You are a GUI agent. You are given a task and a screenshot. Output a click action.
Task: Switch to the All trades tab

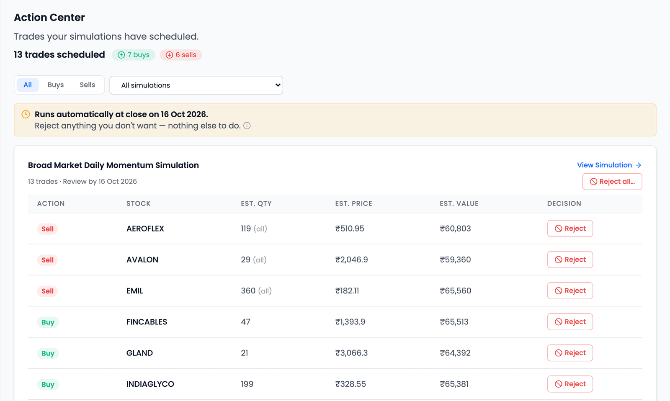(x=28, y=85)
